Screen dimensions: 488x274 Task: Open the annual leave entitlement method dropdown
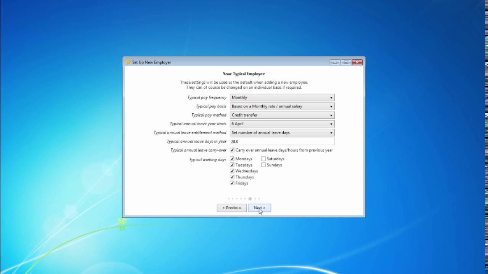pyautogui.click(x=282, y=132)
